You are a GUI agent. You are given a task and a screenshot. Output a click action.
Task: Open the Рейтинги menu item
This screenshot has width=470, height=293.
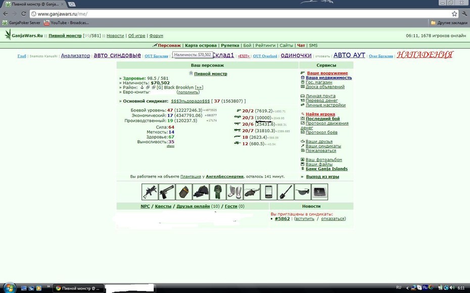click(x=265, y=45)
